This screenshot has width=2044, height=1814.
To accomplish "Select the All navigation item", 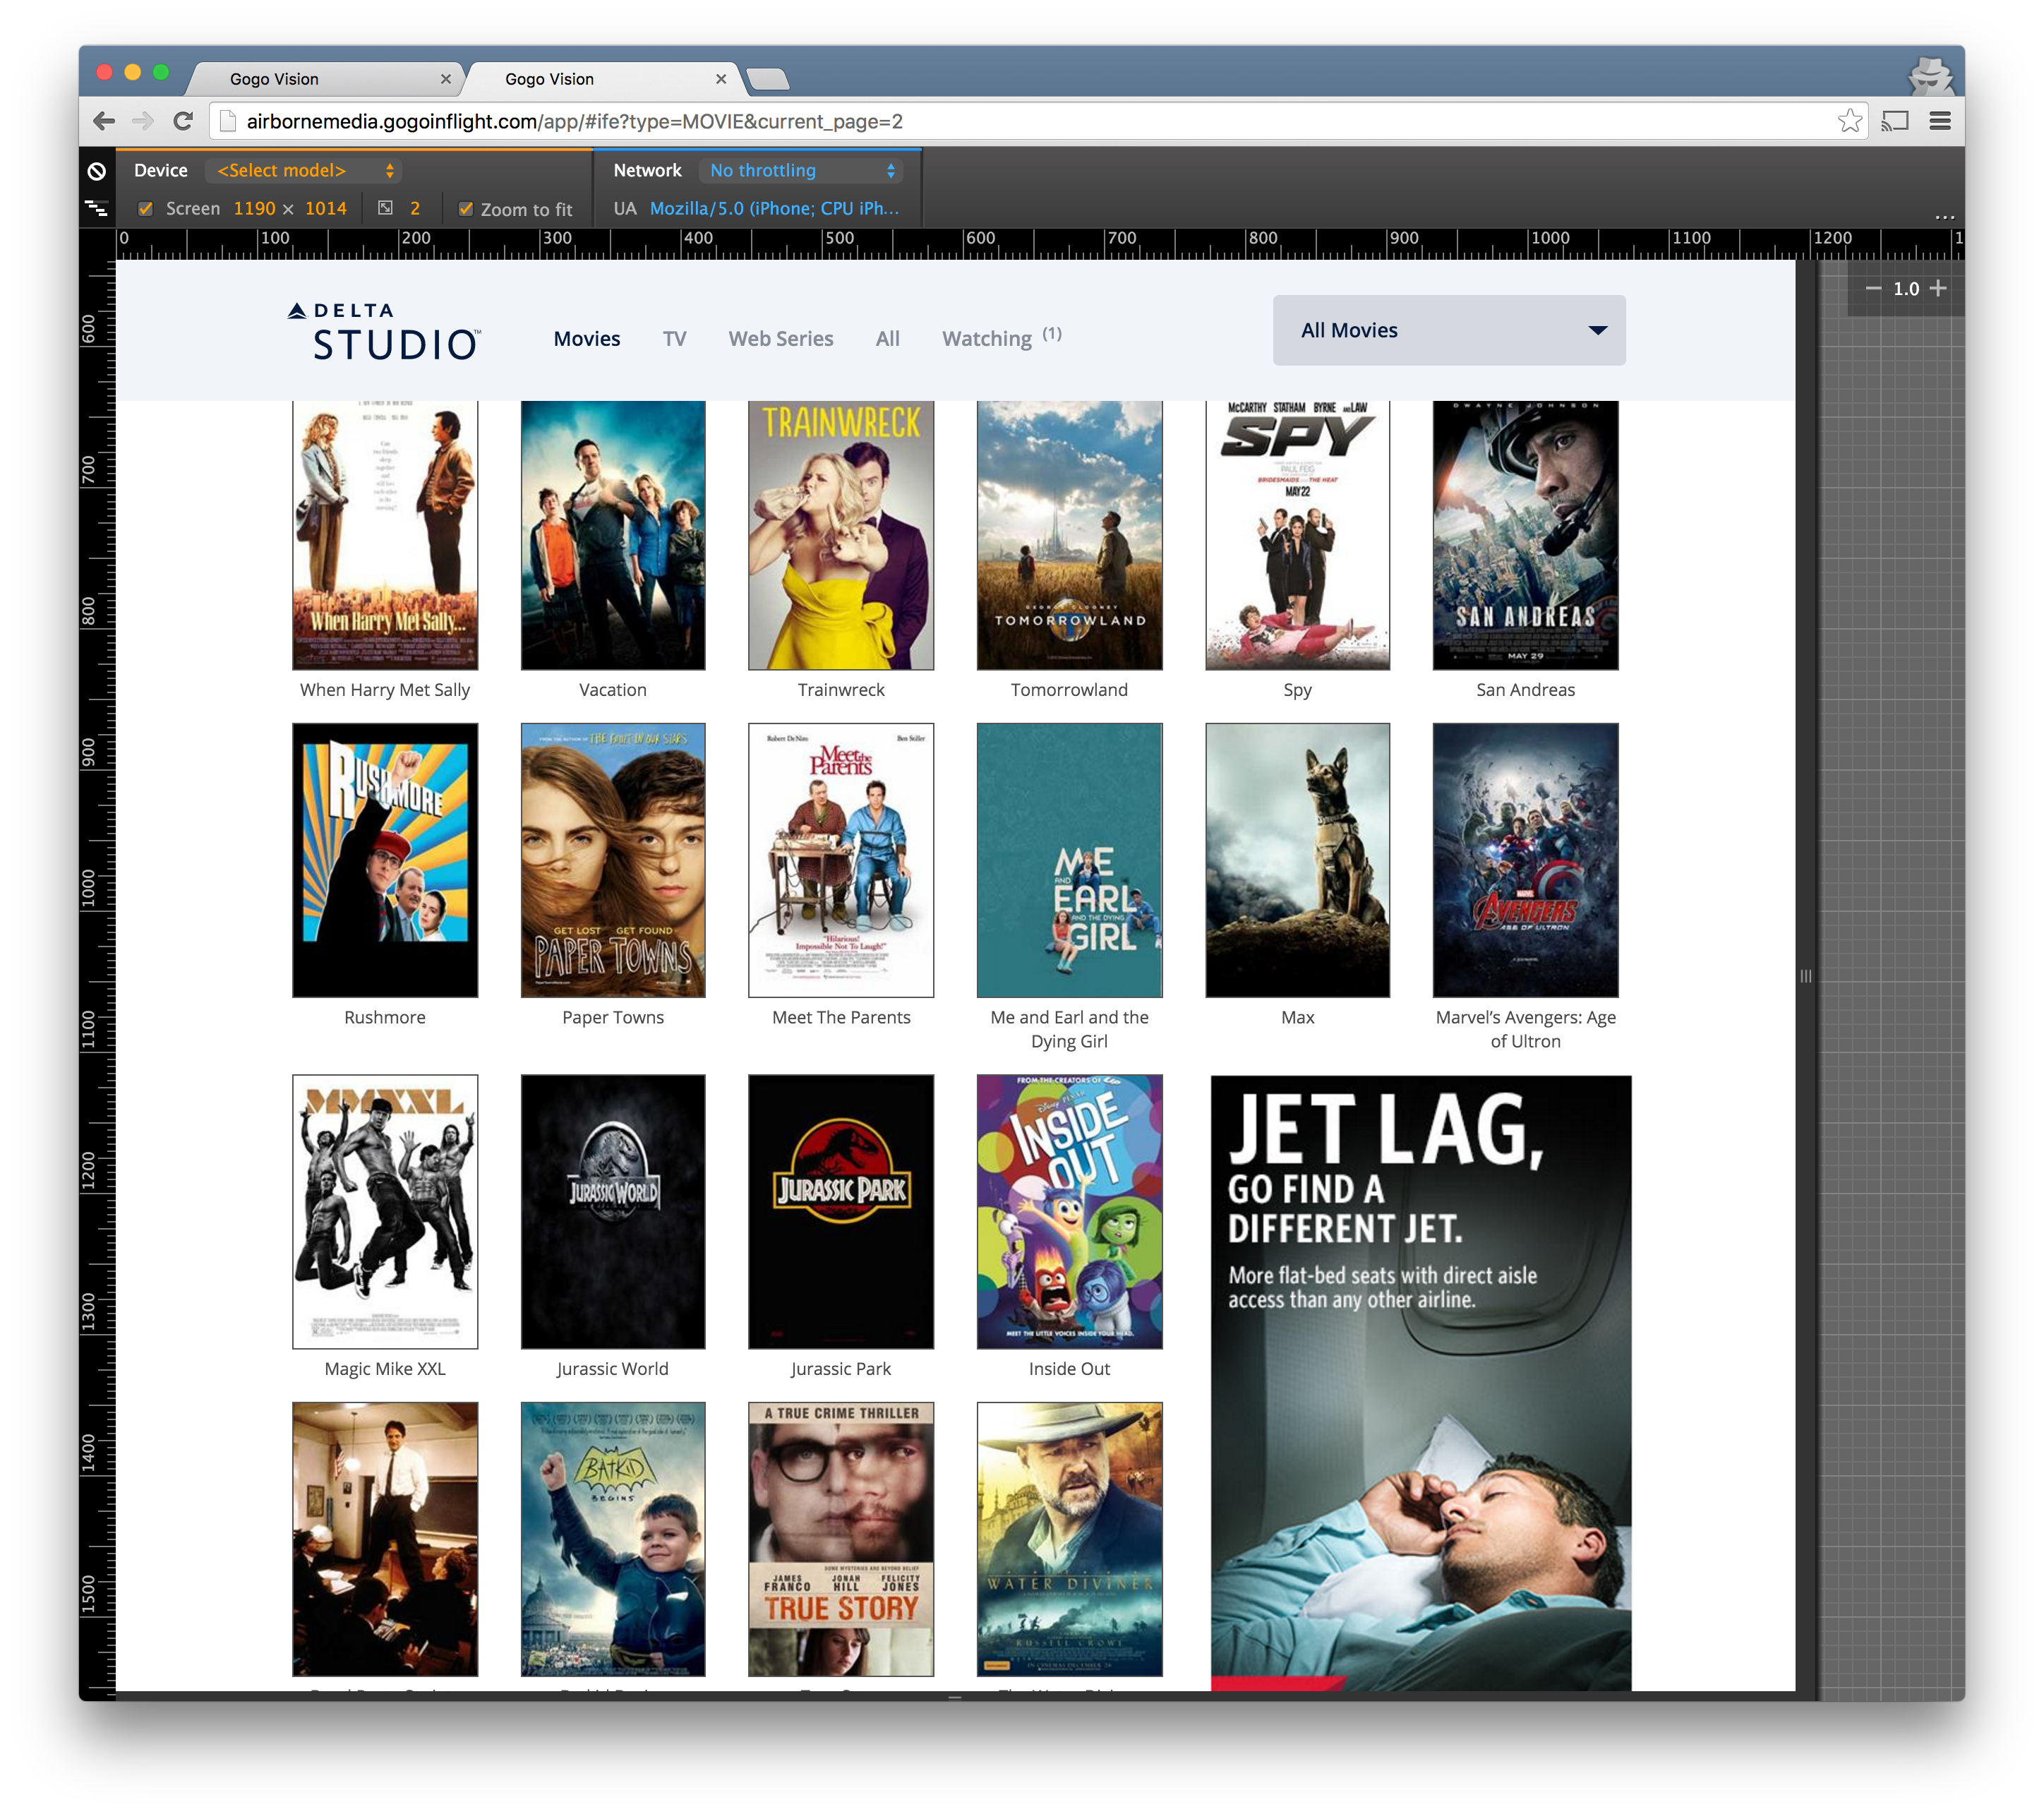I will pos(887,339).
